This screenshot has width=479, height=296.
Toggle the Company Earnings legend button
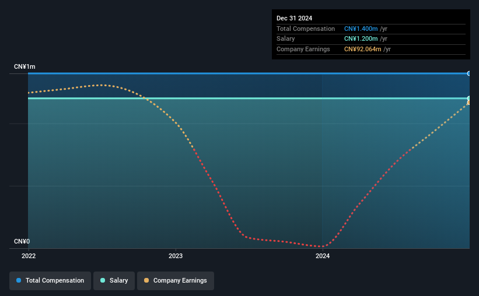176,280
